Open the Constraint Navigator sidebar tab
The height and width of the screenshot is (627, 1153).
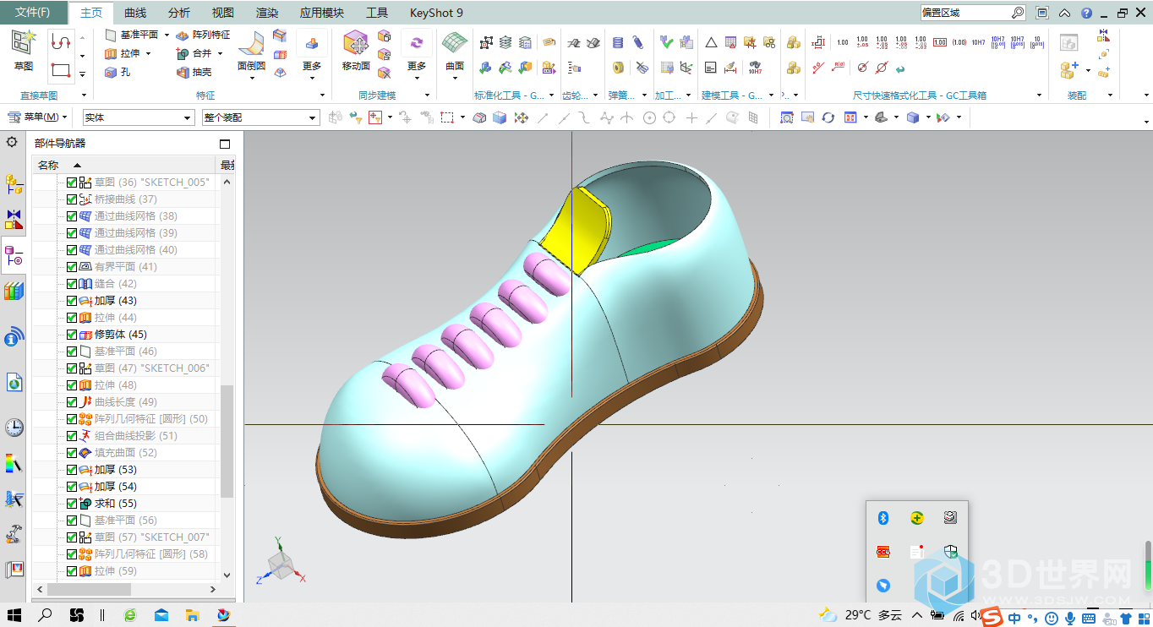pos(14,220)
